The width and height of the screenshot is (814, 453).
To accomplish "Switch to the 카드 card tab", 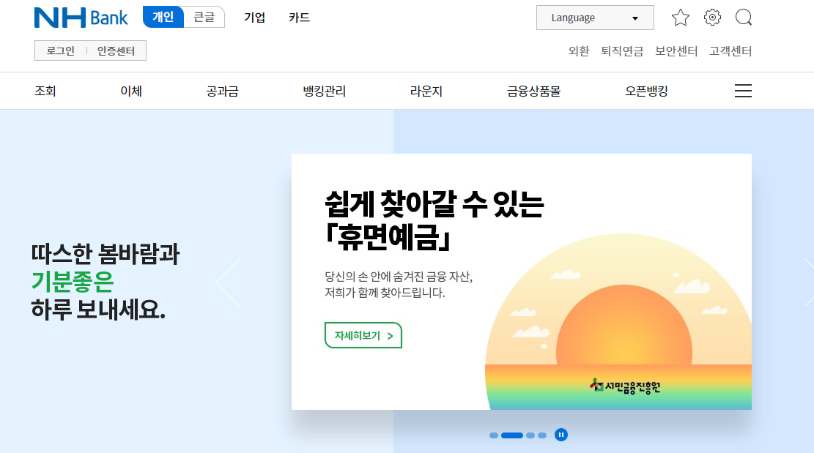I will pos(298,17).
